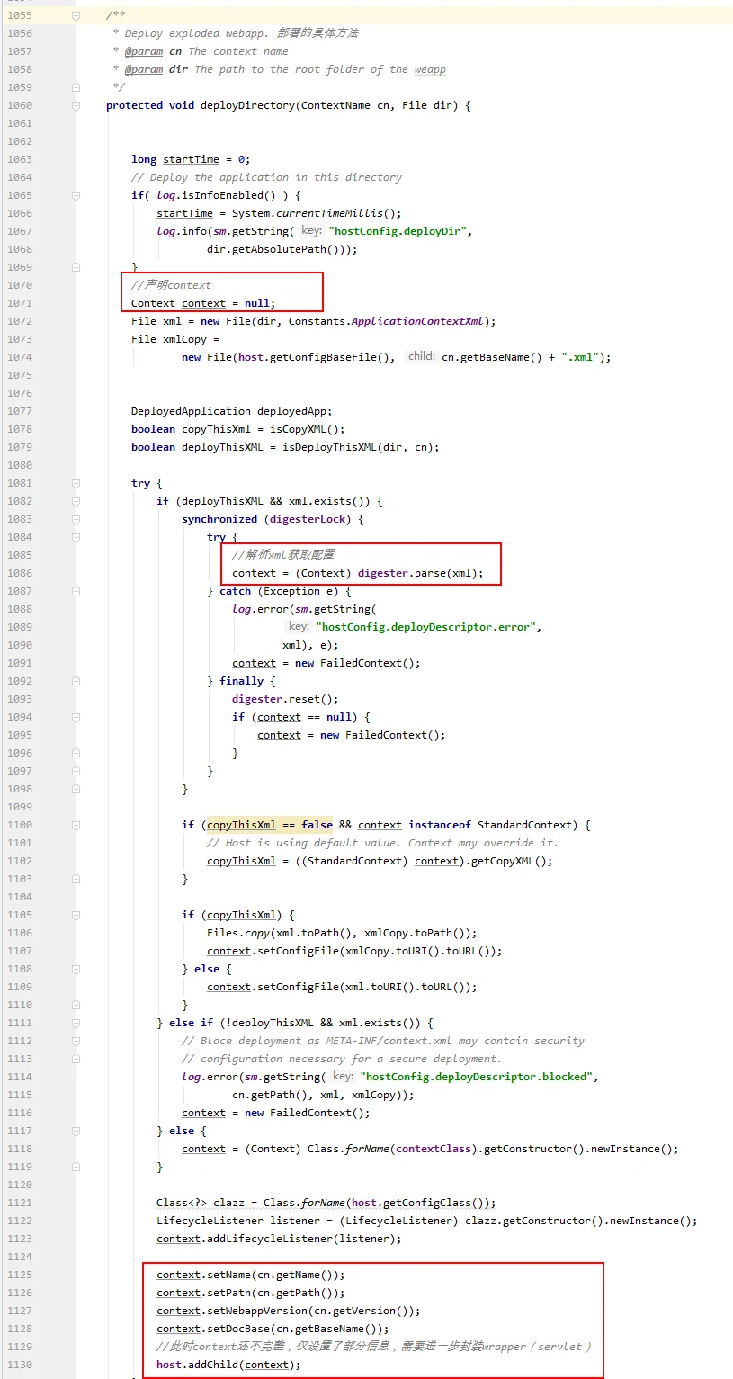The height and width of the screenshot is (1379, 733).
Task: Click the fold end marker at line 1119
Action: [x=76, y=1167]
